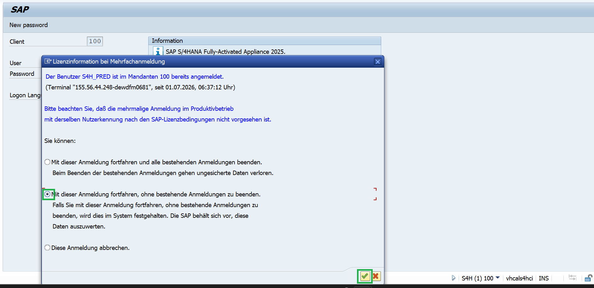Click the 'Beim Beenden der bestehenden' warning text

(x=163, y=173)
